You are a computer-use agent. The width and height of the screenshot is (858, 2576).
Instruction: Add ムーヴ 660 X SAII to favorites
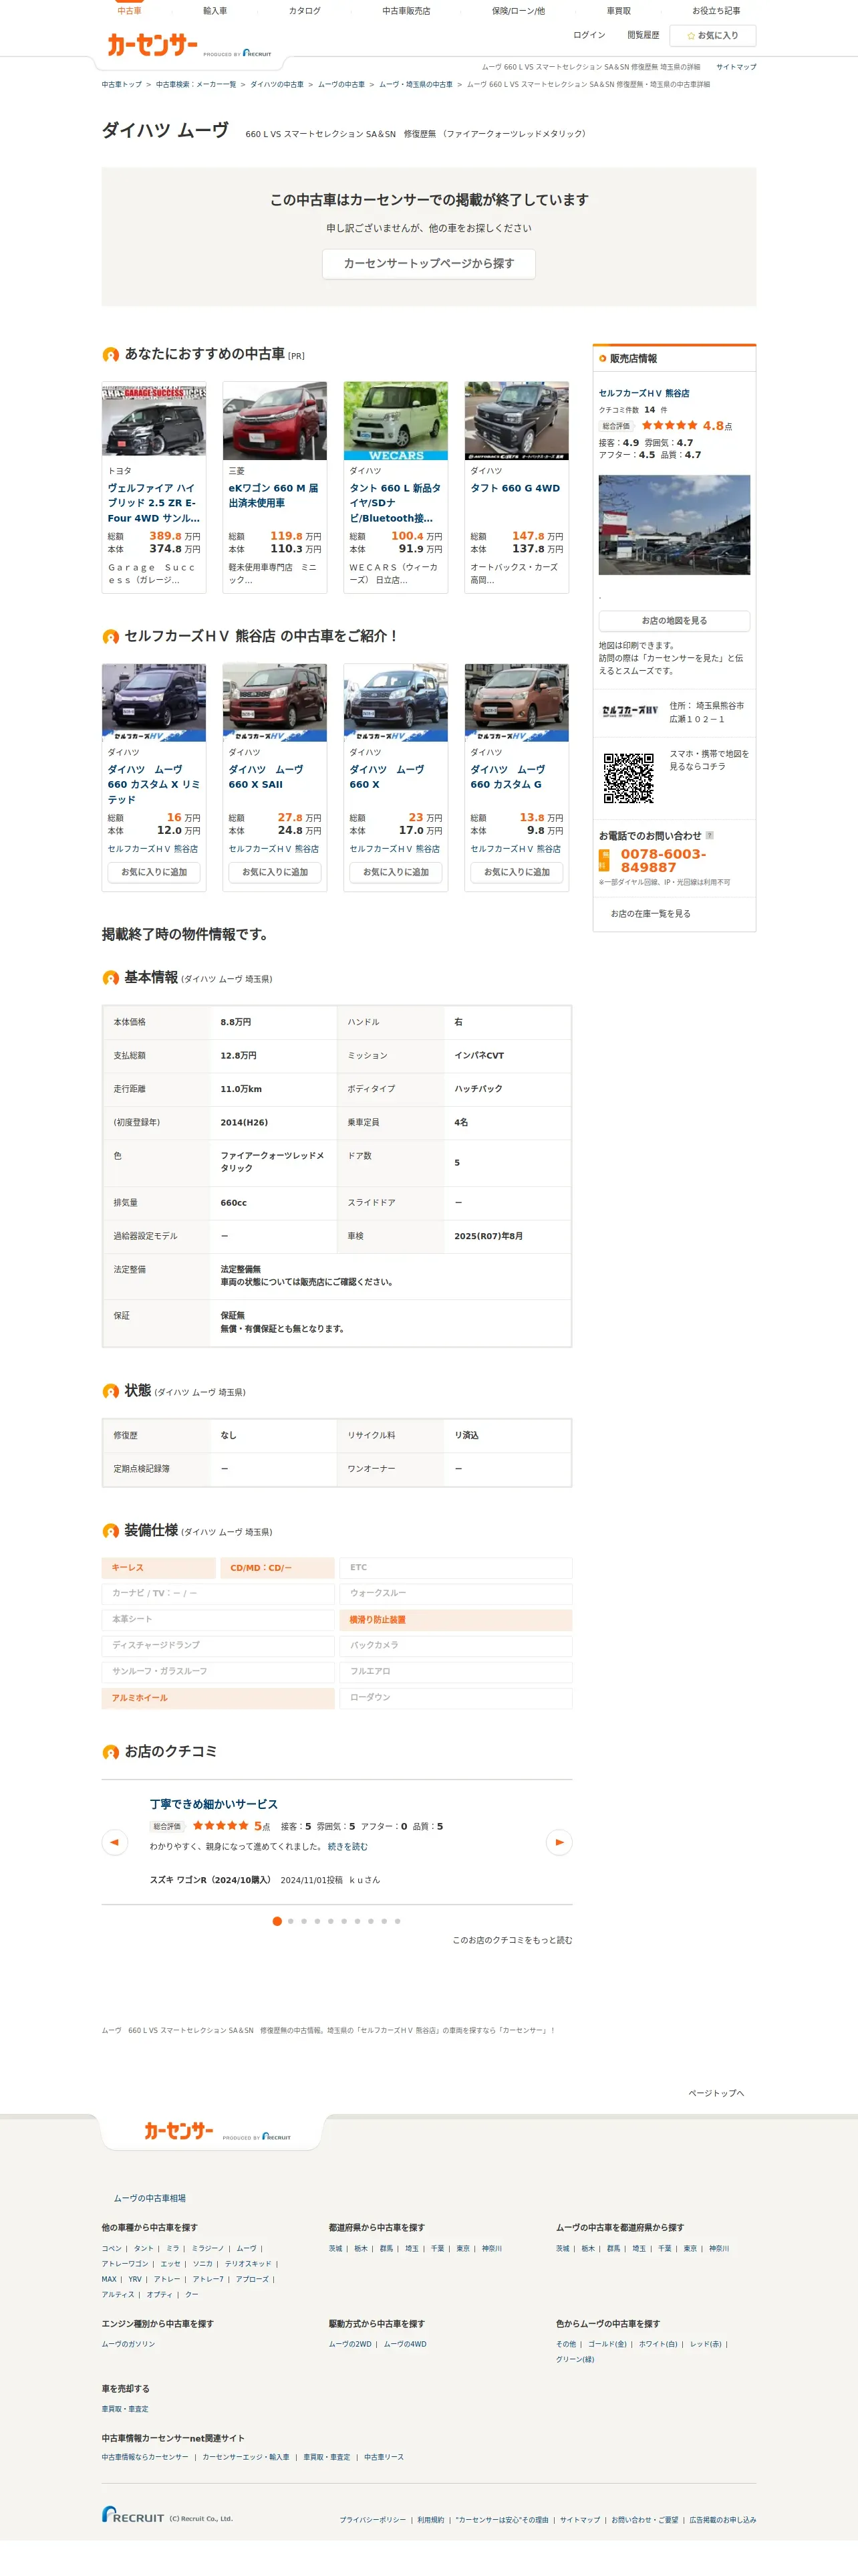coord(275,872)
